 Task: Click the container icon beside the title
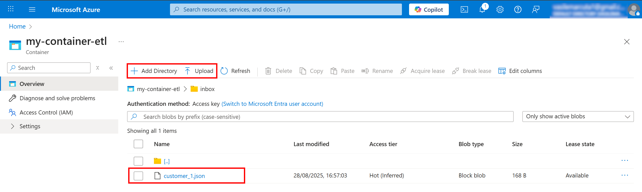(x=15, y=45)
